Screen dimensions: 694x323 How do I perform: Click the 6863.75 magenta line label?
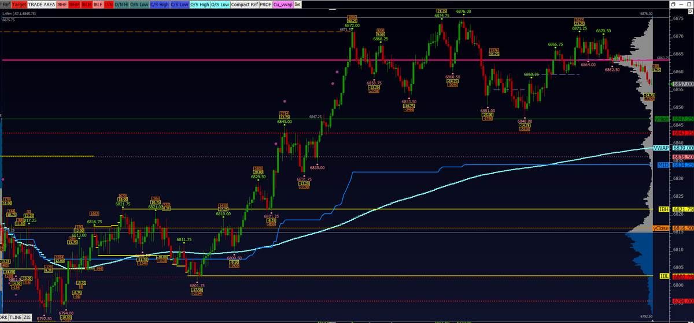point(663,58)
